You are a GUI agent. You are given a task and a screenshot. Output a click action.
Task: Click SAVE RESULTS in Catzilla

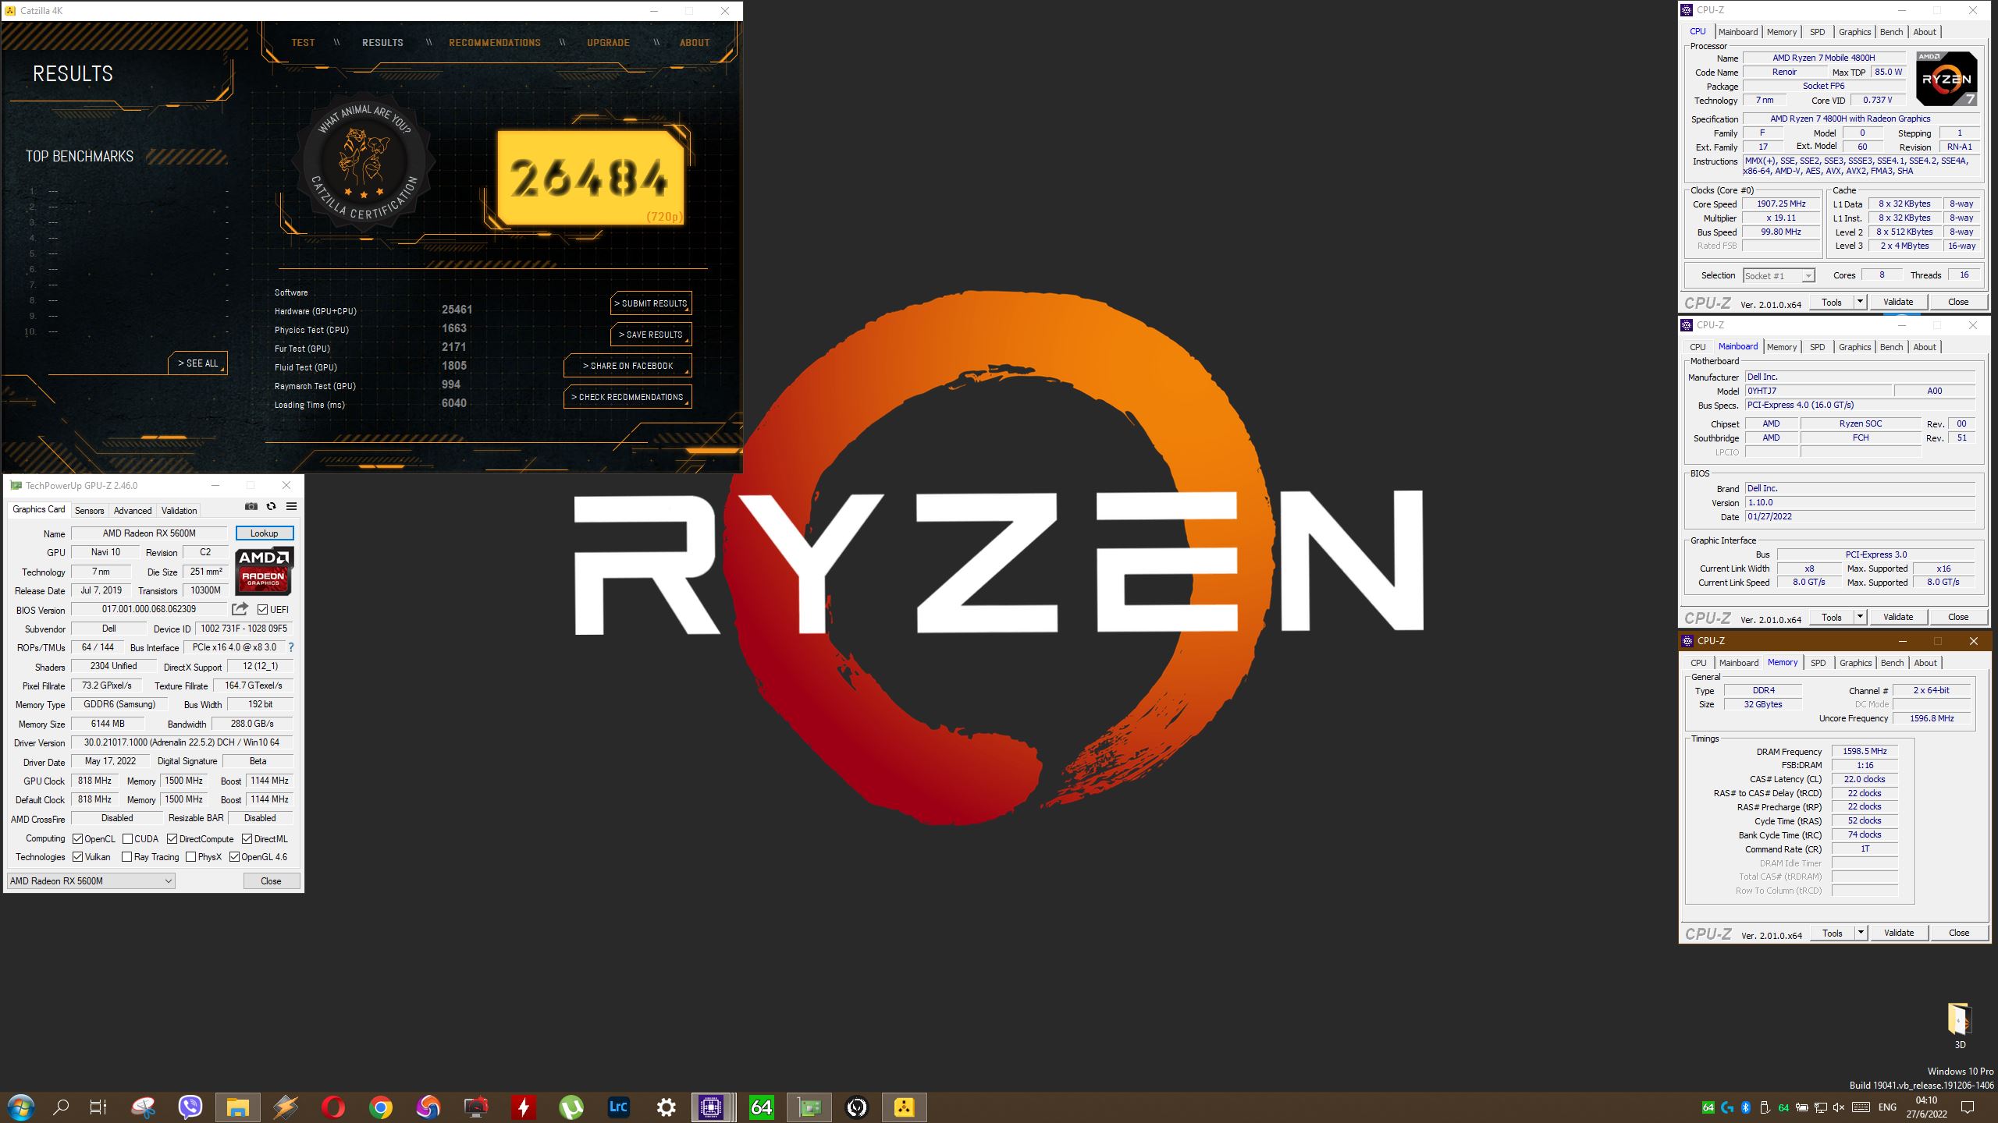[x=651, y=335]
